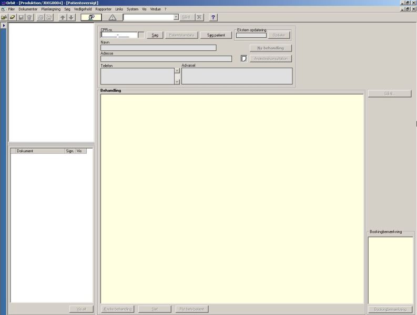This screenshot has width=417, height=315.
Task: Click the down arrow toolbar button
Action: coord(72,17)
